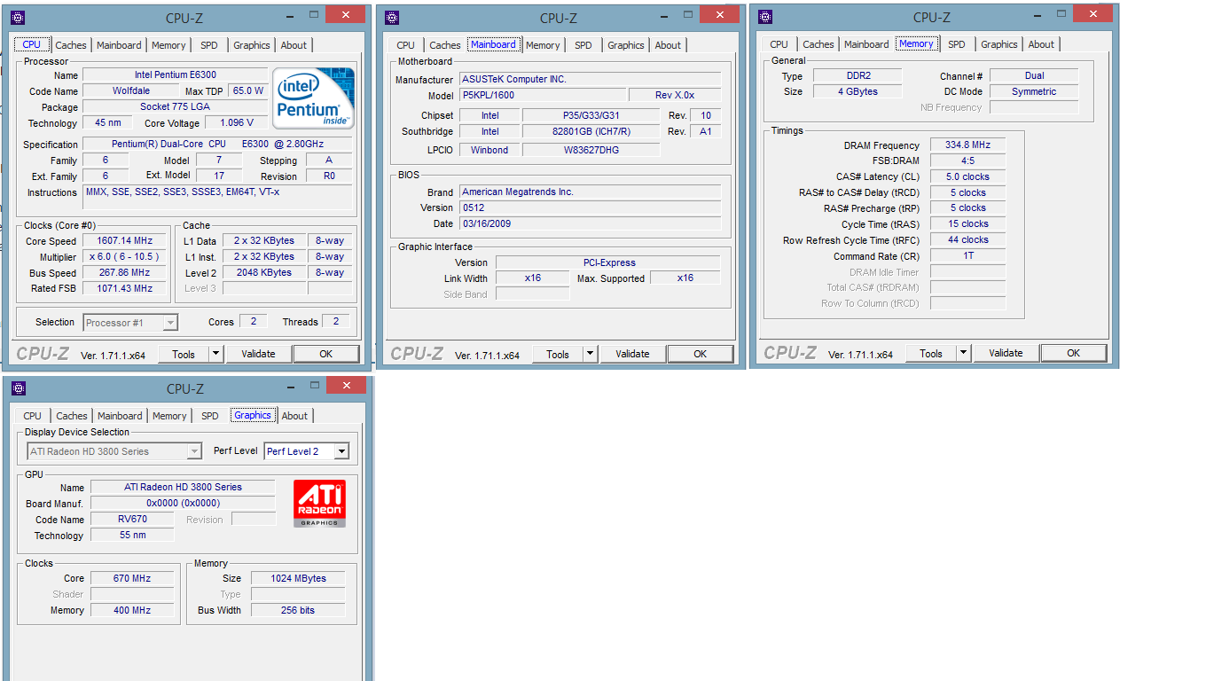Image resolution: width=1206 pixels, height=681 pixels.
Task: Click the CPU-Z app icon in the Mainboard window title bar
Action: pos(392,17)
